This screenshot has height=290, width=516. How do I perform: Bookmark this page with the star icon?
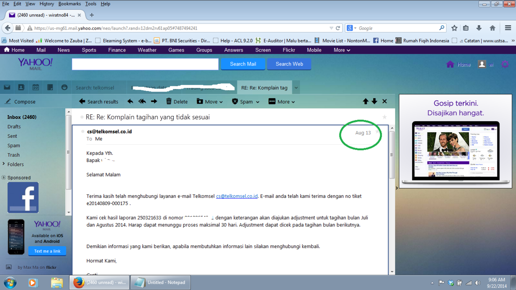click(x=454, y=28)
